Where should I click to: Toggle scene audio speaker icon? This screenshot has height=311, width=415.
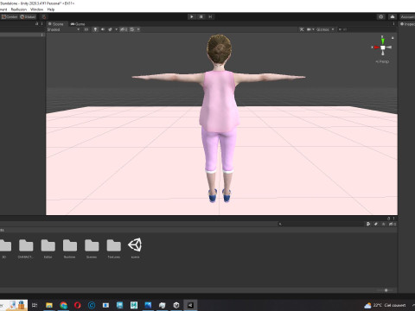(103, 29)
